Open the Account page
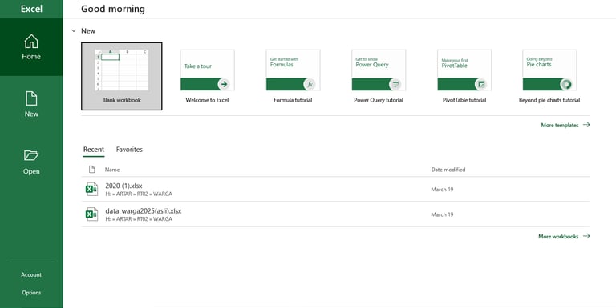 pos(31,274)
